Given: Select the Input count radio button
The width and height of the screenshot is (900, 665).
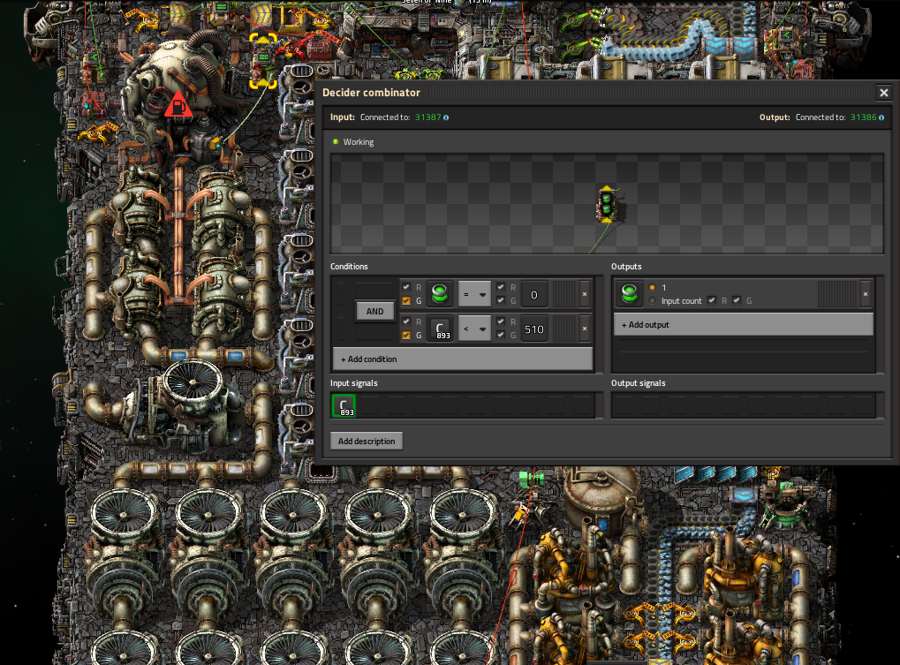Looking at the screenshot, I should [x=652, y=300].
